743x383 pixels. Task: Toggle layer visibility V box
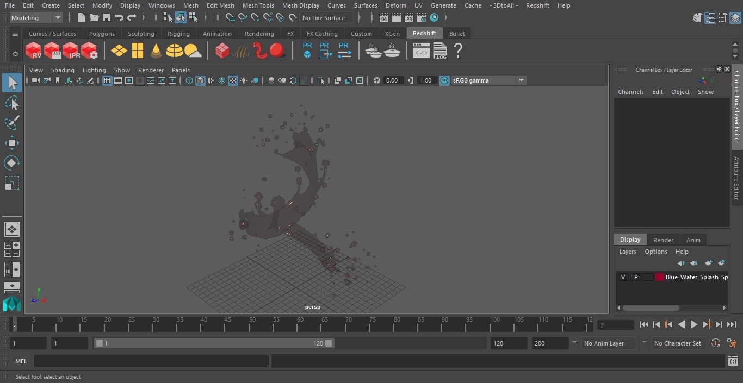click(623, 277)
